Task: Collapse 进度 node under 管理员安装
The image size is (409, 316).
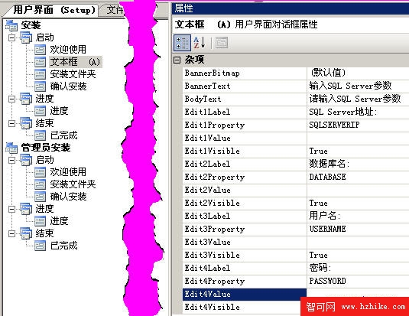Action: [x=11, y=209]
